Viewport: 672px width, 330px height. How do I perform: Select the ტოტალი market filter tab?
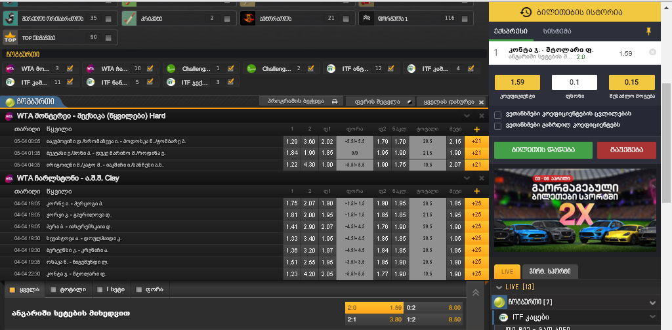68,290
